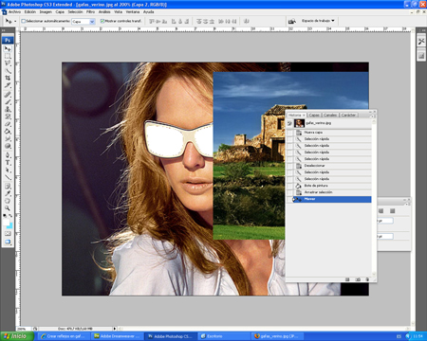The height and width of the screenshot is (341, 427).
Task: Select the Crop tool
Action: 8,78
